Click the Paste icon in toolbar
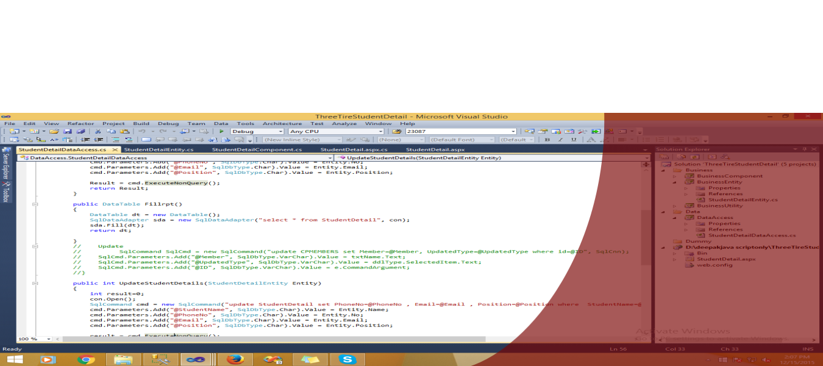Image resolution: width=823 pixels, height=366 pixels. 124,131
